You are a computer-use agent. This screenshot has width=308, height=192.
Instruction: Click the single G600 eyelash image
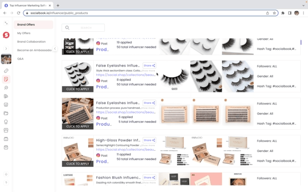click(x=174, y=76)
